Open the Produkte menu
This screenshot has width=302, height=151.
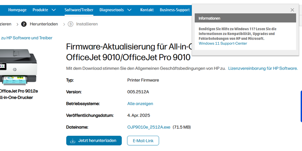(40, 10)
